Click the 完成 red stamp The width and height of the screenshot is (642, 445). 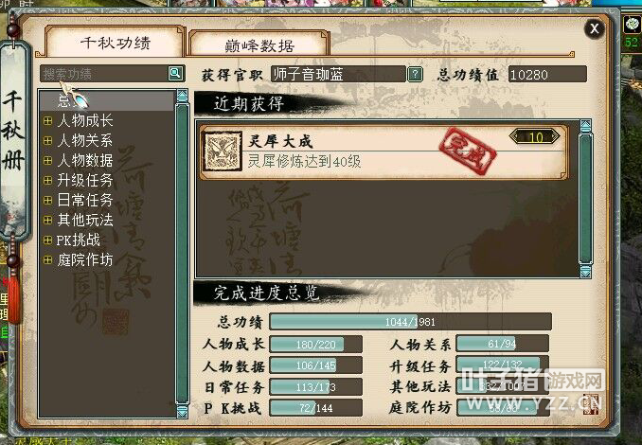(x=468, y=151)
